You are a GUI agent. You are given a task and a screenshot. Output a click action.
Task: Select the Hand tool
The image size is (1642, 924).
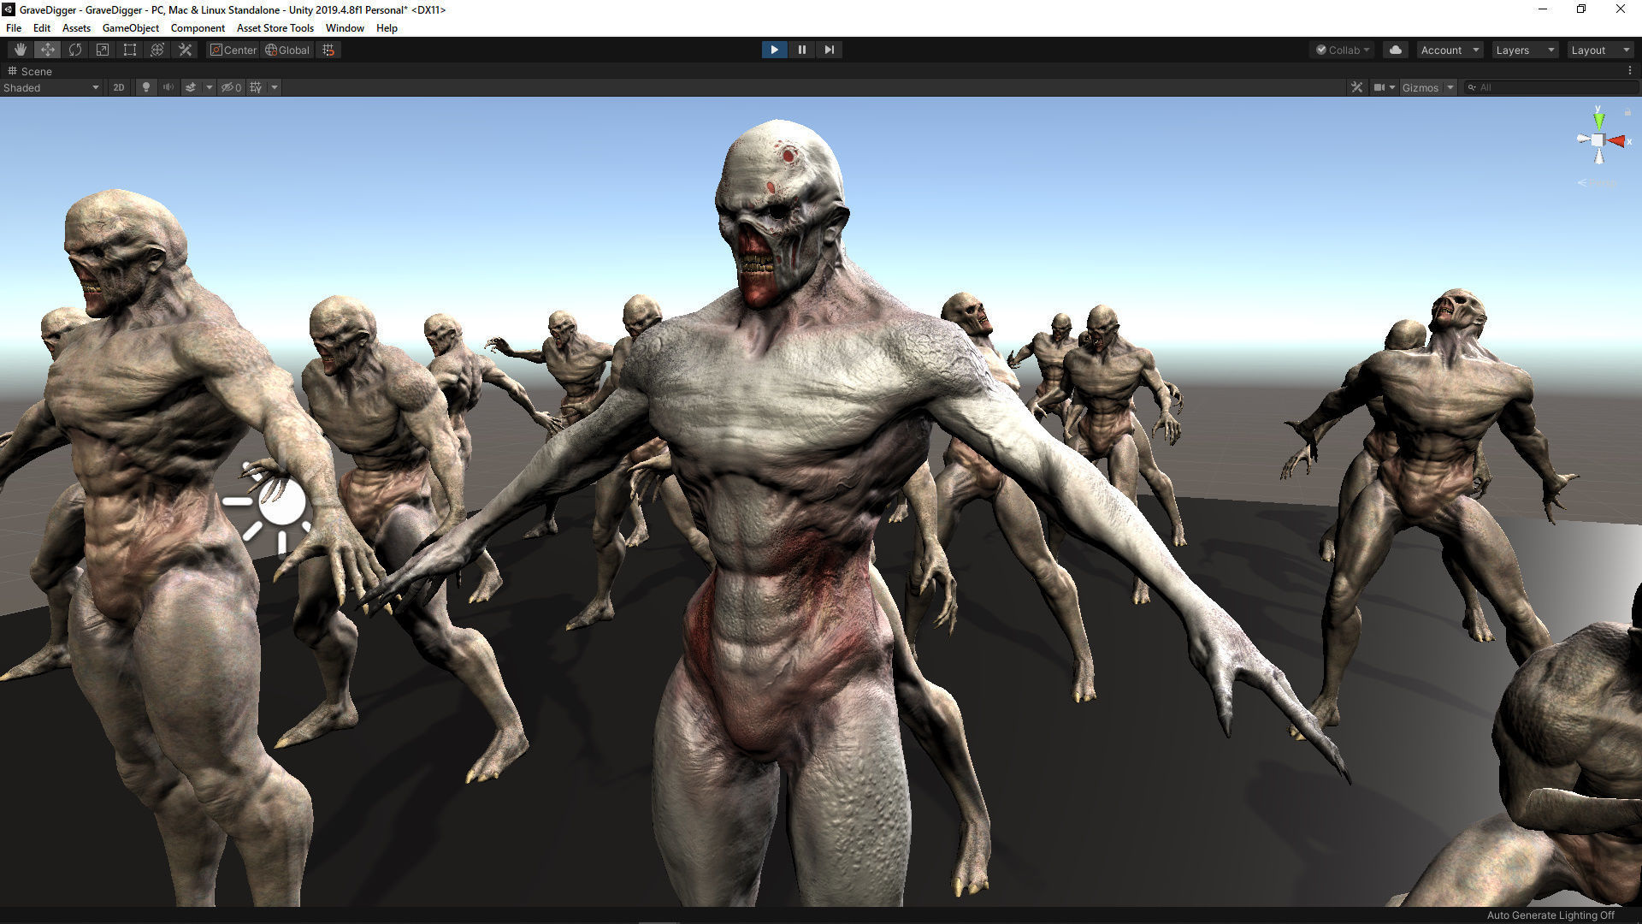pyautogui.click(x=20, y=50)
